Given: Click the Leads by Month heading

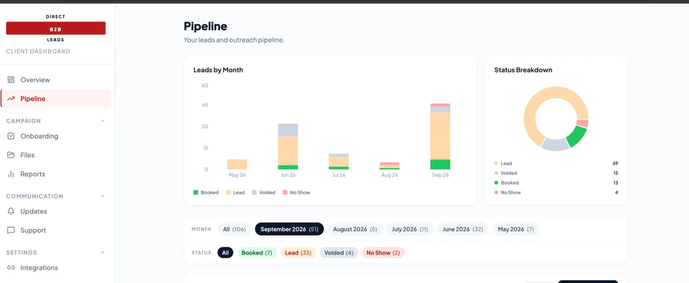Looking at the screenshot, I should [218, 70].
